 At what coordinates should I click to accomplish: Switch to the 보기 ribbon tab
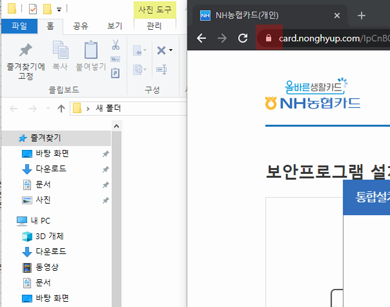[x=114, y=26]
